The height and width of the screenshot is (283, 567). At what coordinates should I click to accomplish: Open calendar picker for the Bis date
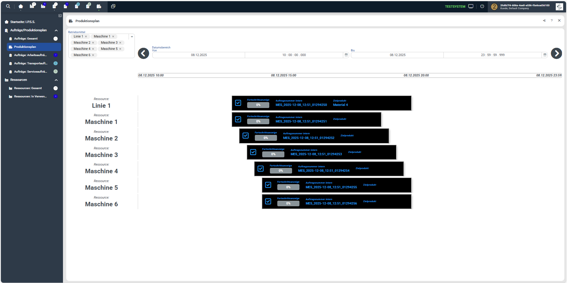[x=545, y=55]
